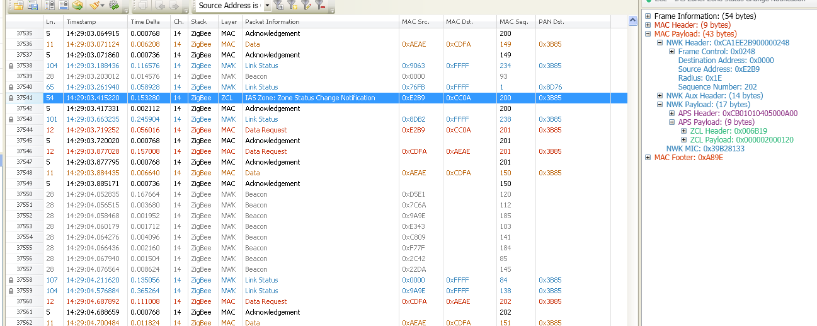Screen dimensions: 817x326
Task: Sort by the MAC Src. column header
Action: pyautogui.click(x=421, y=22)
